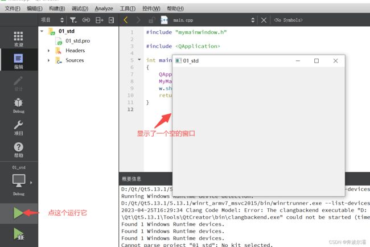The width and height of the screenshot is (370, 247).
Task: Open the 01_std kit selector monitor
Action: click(x=19, y=180)
